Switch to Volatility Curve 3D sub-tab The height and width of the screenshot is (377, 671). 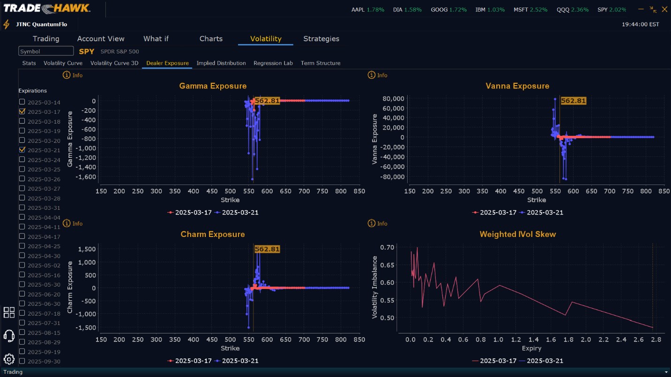coord(114,63)
